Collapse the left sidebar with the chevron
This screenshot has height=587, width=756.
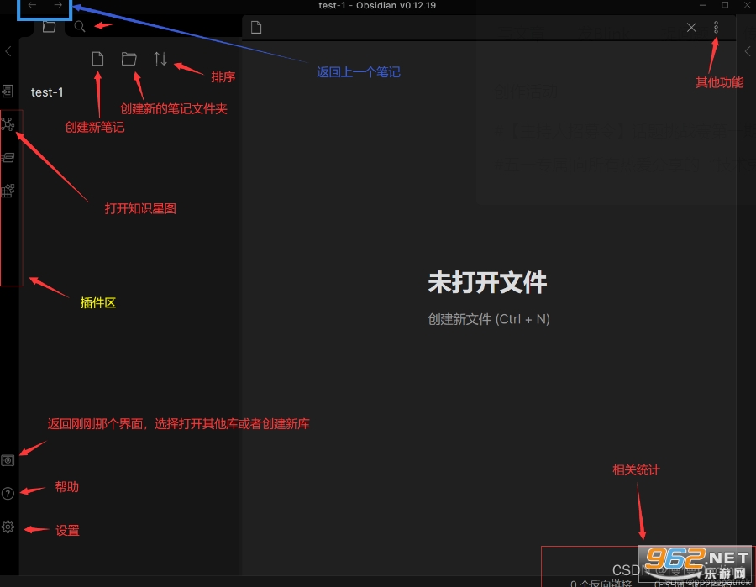(8, 51)
